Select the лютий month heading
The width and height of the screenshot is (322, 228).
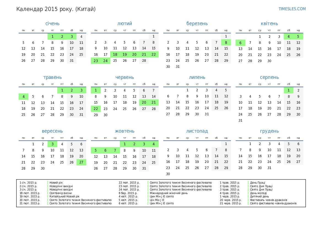(x=125, y=24)
